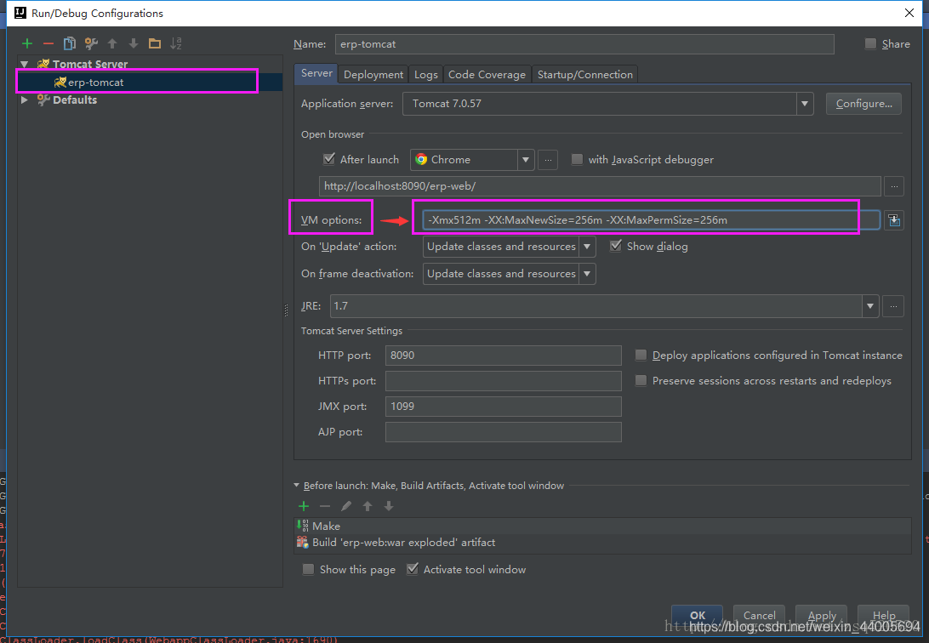Click the Configure... button
Screen dimensions: 929x643
click(x=863, y=104)
